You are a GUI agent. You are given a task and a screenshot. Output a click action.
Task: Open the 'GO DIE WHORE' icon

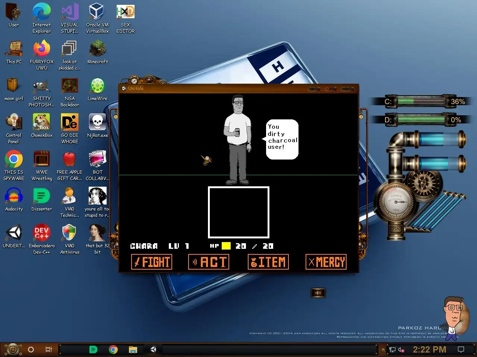[70, 129]
